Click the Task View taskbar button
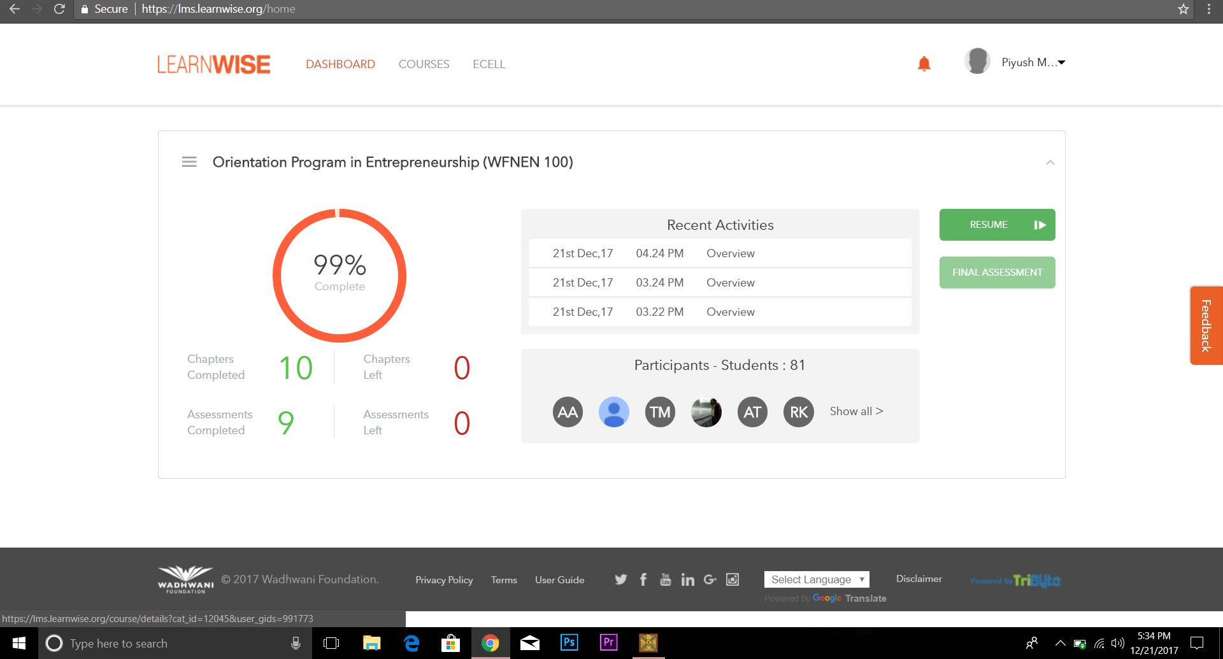The height and width of the screenshot is (659, 1223). tap(331, 643)
